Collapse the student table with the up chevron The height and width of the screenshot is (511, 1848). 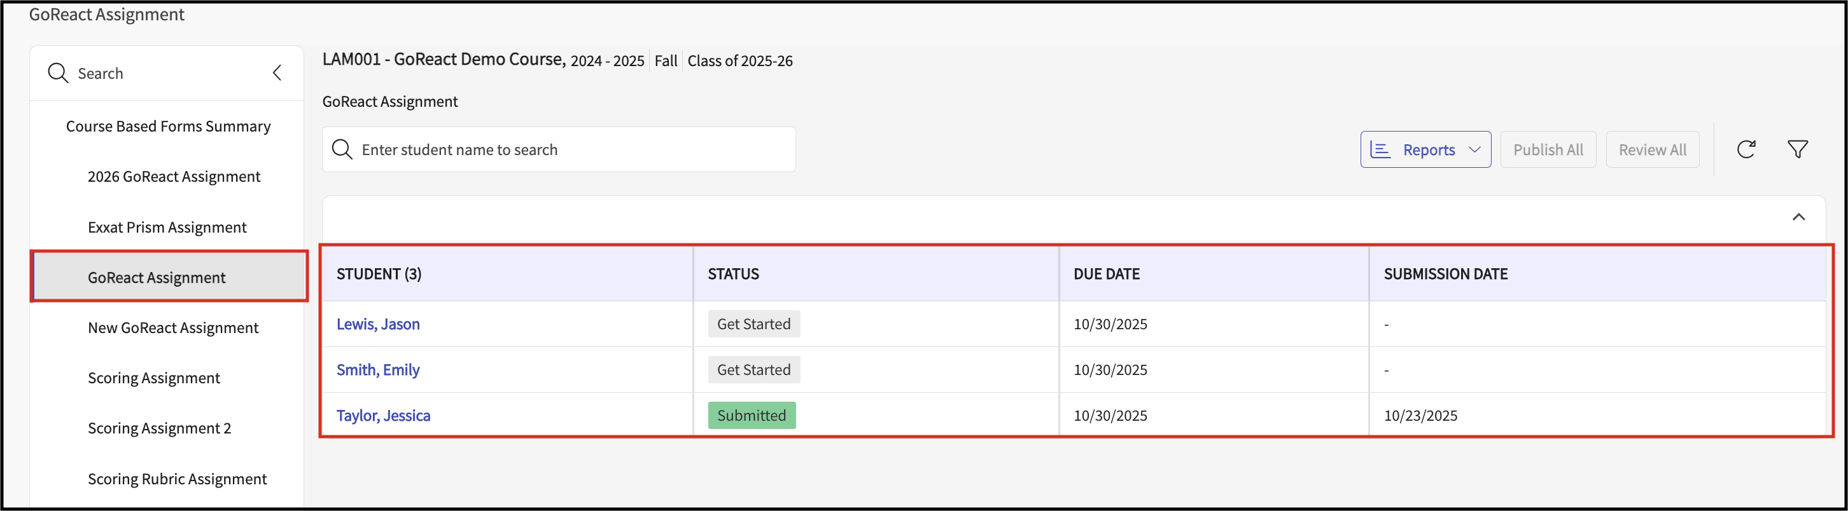tap(1798, 217)
